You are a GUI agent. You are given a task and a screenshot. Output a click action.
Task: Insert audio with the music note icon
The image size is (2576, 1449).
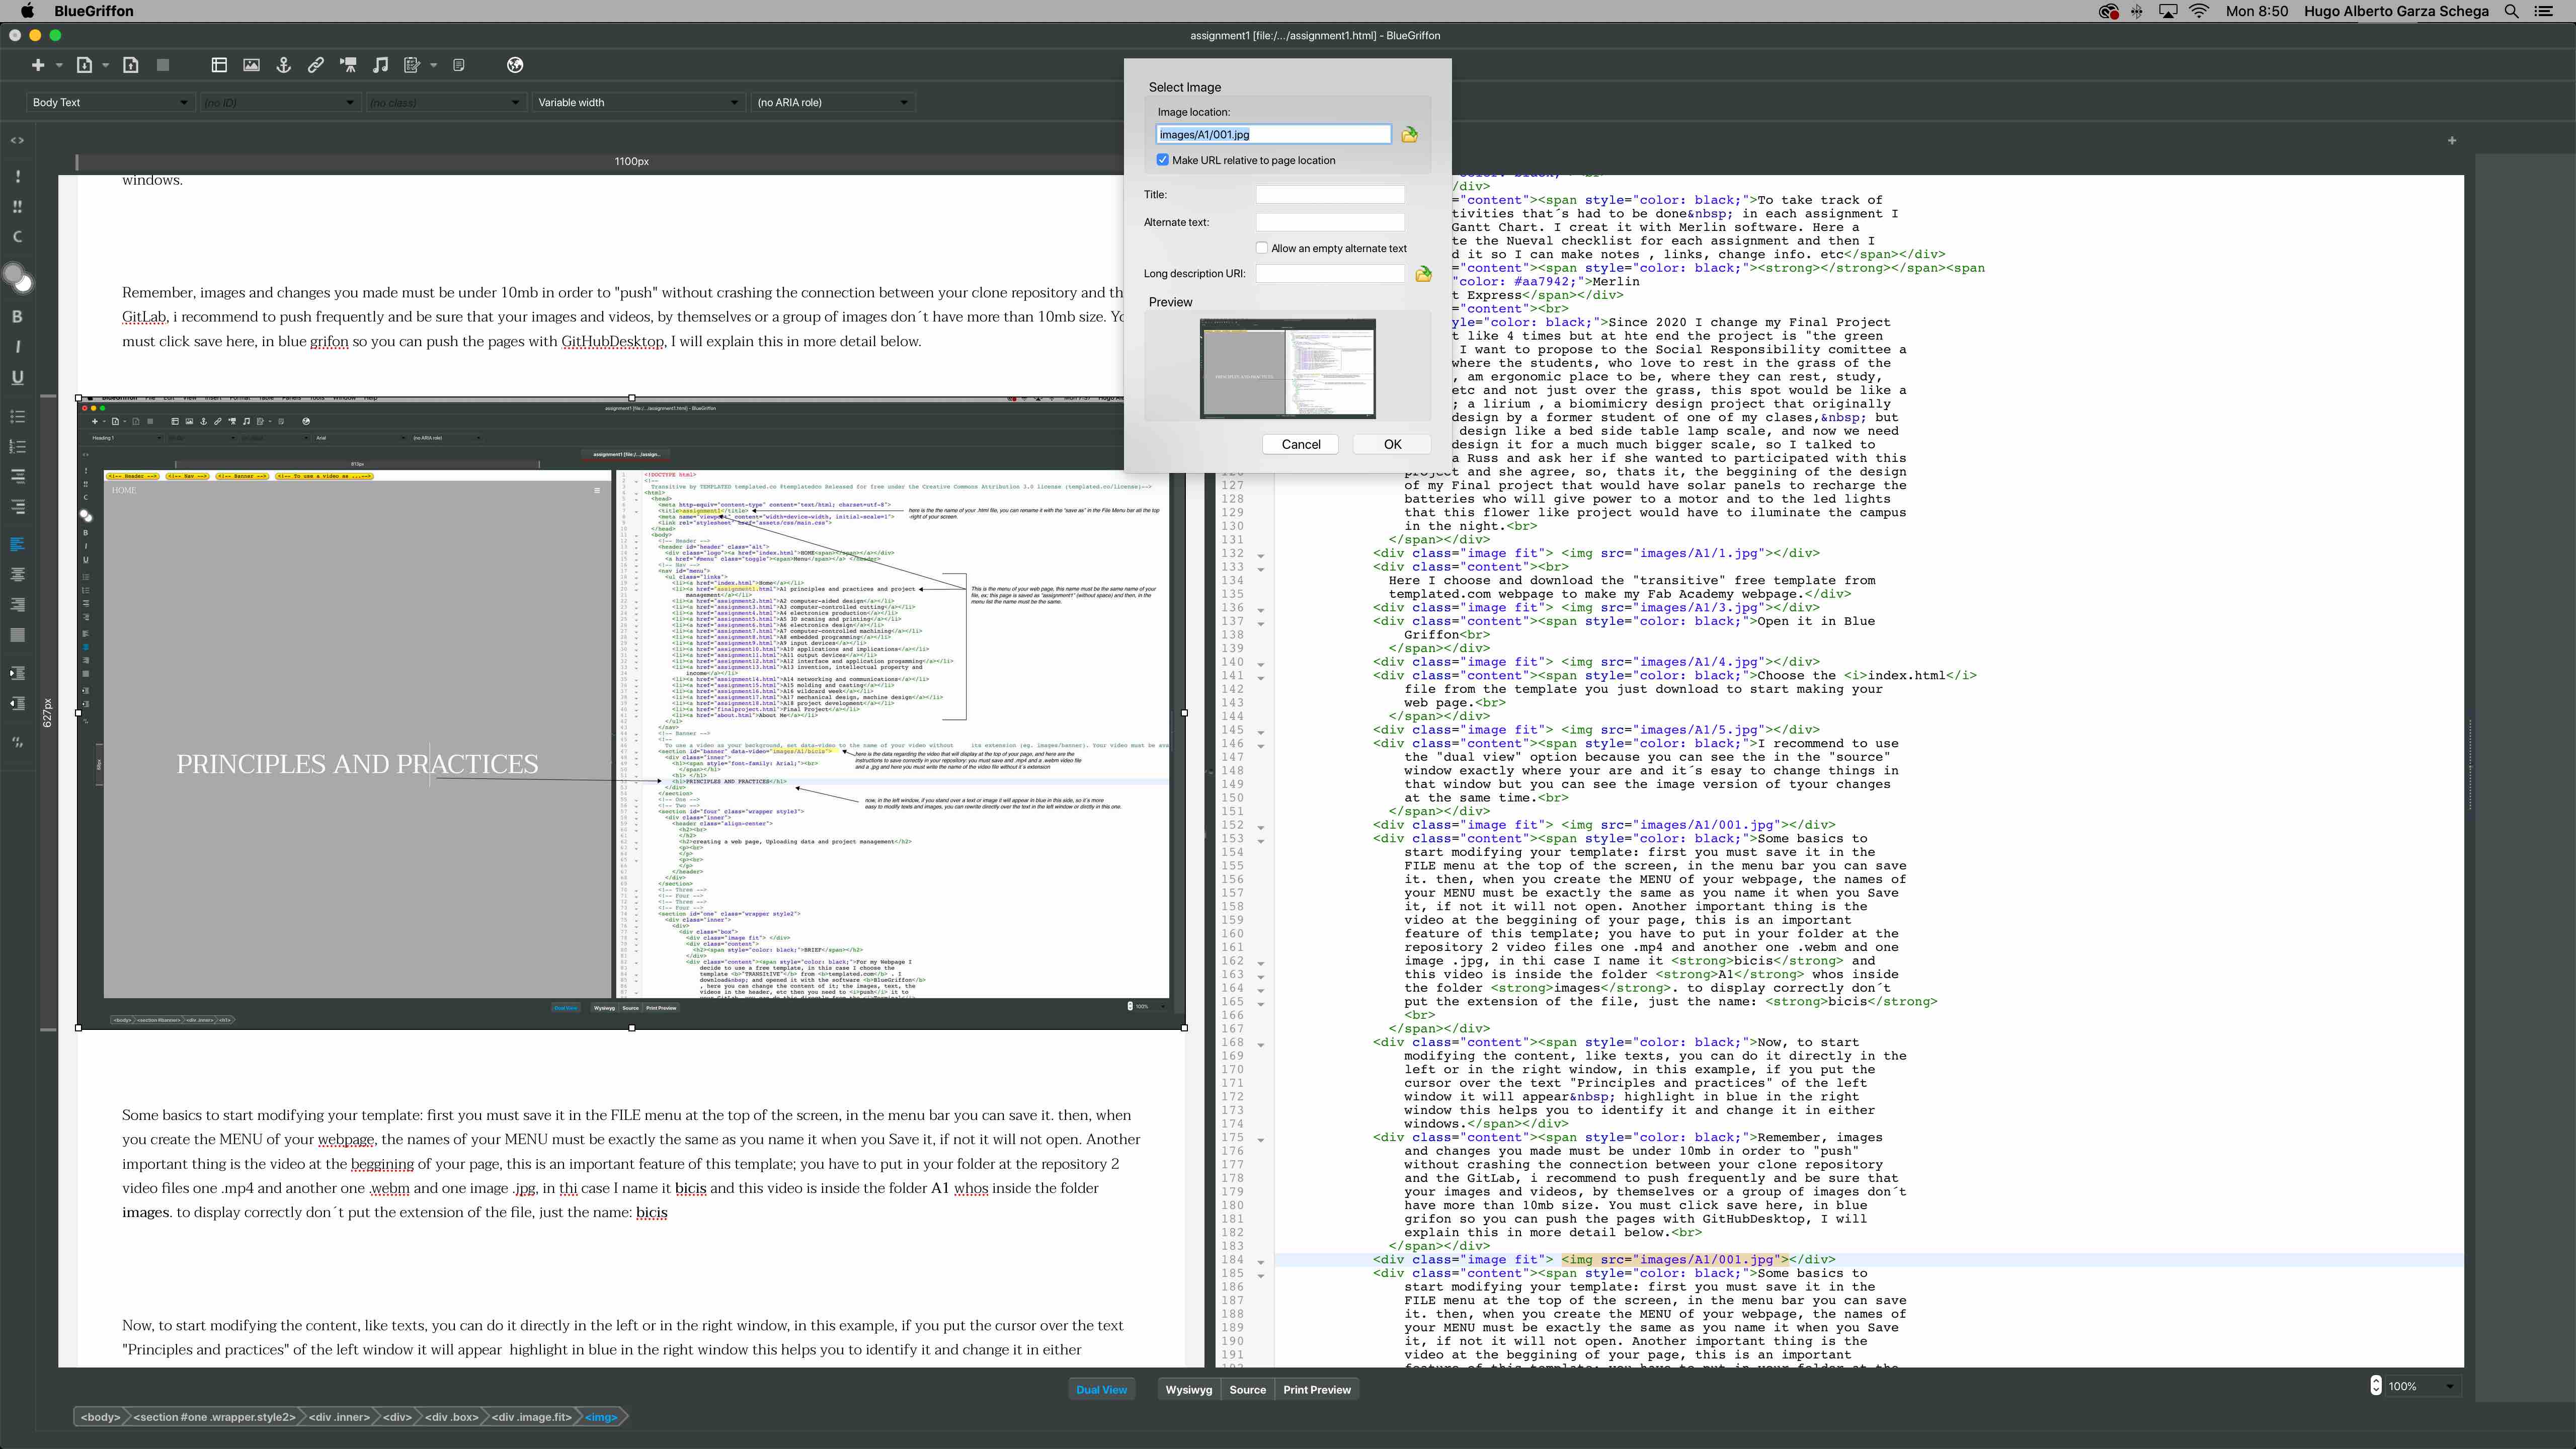380,65
